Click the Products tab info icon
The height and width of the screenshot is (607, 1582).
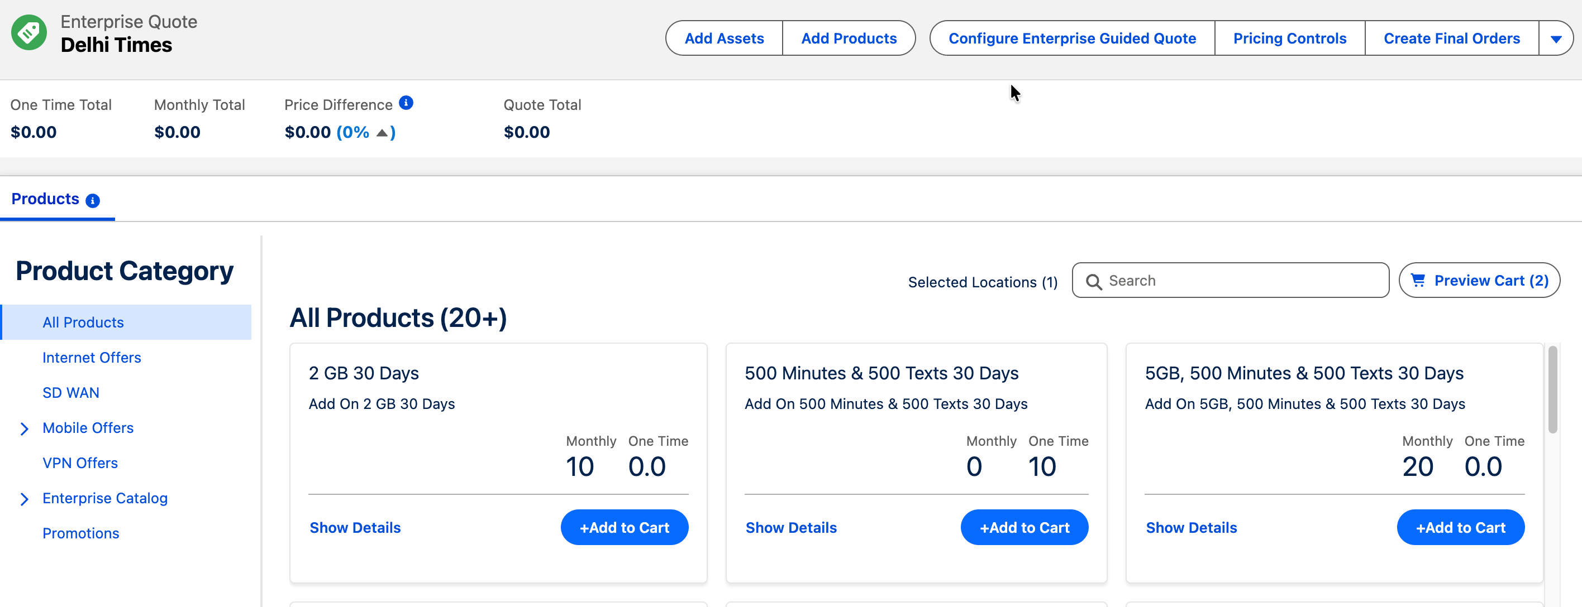pyautogui.click(x=93, y=200)
